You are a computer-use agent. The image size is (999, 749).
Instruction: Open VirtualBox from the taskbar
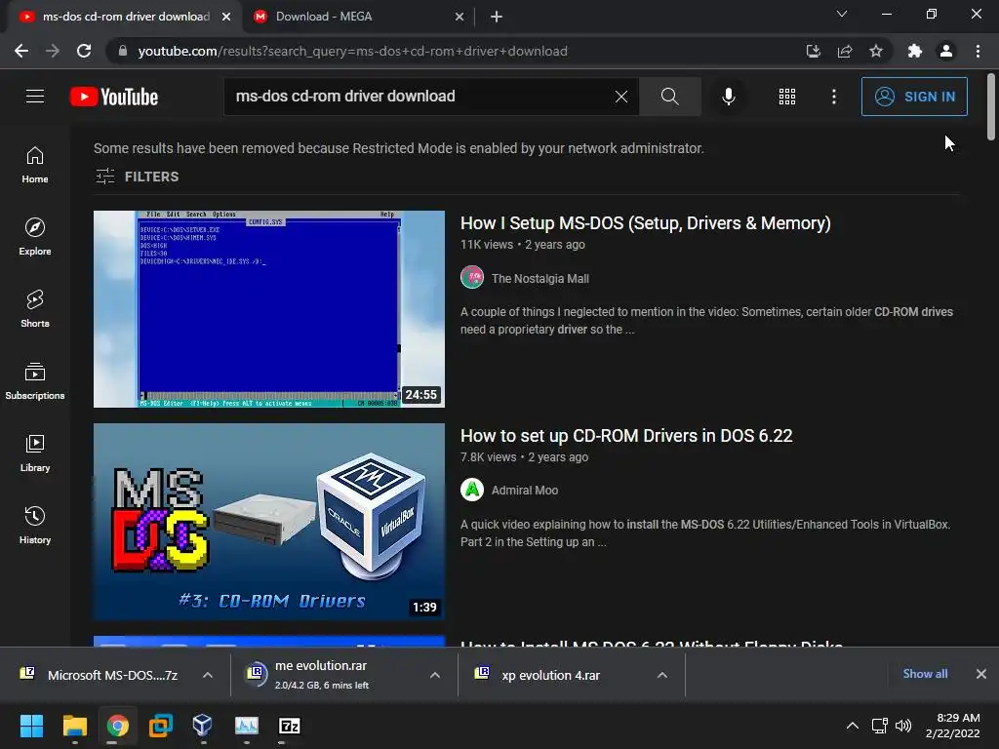click(x=203, y=726)
